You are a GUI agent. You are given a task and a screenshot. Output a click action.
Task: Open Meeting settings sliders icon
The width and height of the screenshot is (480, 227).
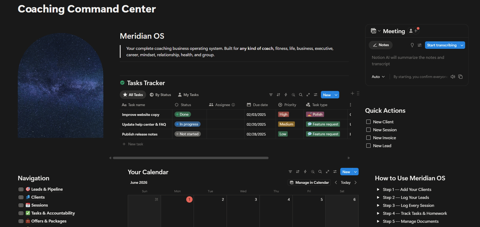coord(420,45)
